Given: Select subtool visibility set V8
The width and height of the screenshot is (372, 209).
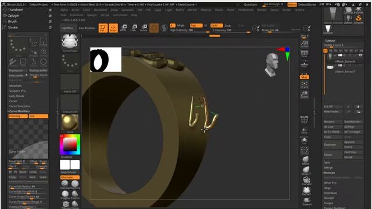Looking at the screenshot, I should tap(361, 51).
